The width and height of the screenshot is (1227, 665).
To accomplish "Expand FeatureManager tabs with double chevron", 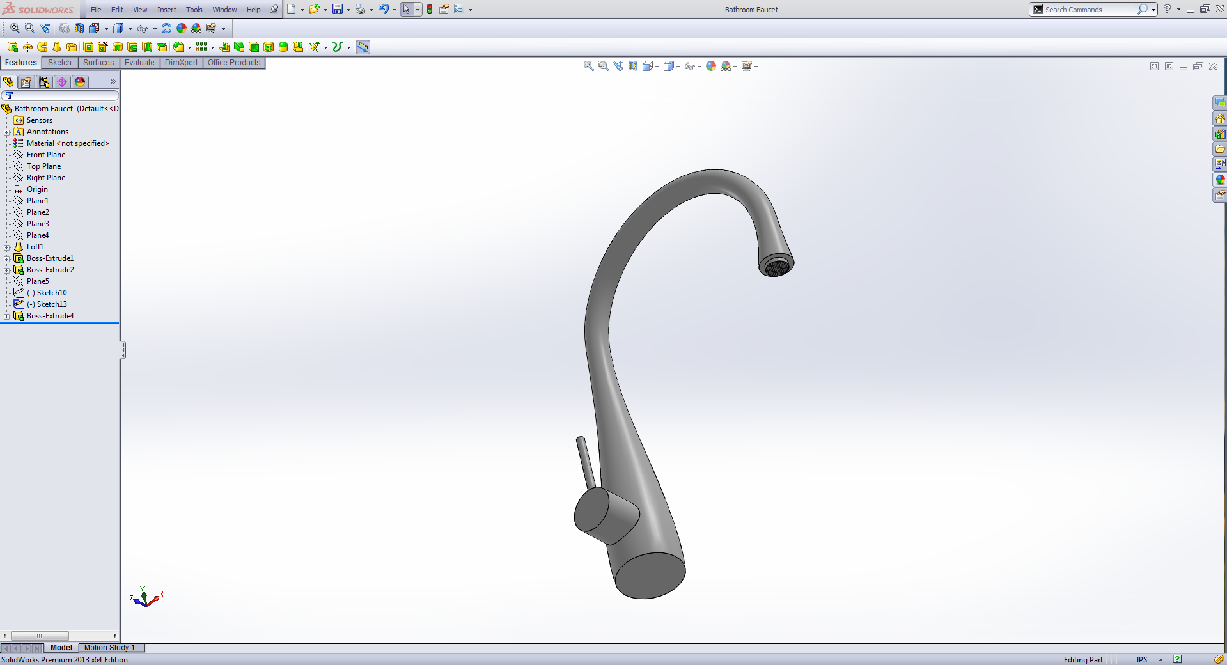I will click(x=113, y=82).
